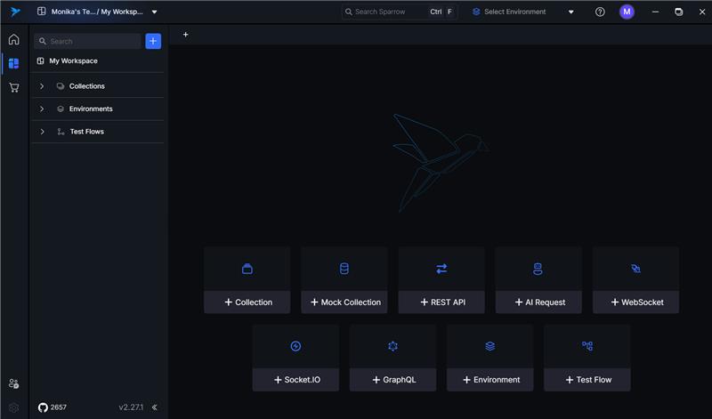Select the My Workspace label
Screen dimensions: 712x419
point(73,60)
